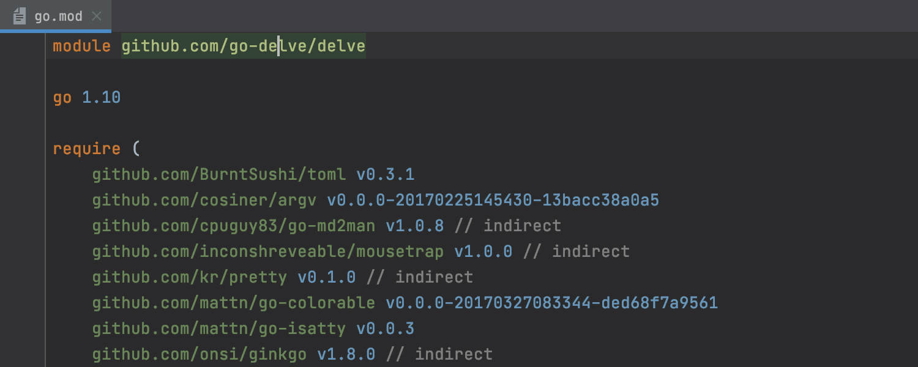Click the go keyword line
This screenshot has height=367, width=918.
point(62,97)
